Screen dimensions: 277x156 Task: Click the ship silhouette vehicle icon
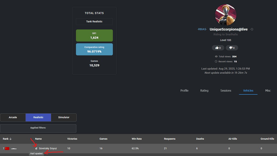click(x=14, y=149)
